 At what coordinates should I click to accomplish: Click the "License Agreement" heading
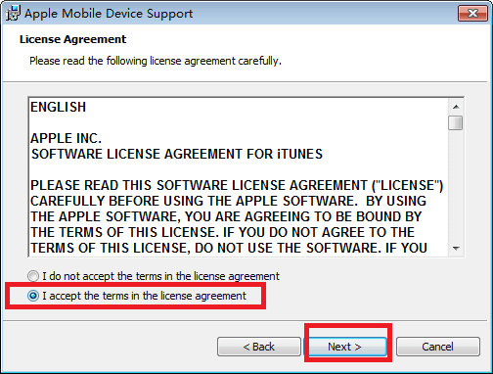click(x=72, y=39)
